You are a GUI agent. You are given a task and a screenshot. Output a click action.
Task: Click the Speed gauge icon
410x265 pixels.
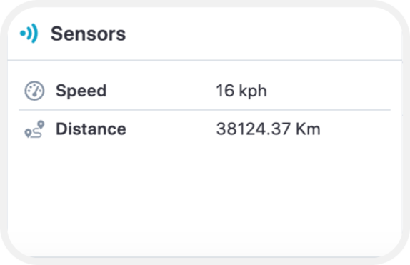[x=34, y=91]
